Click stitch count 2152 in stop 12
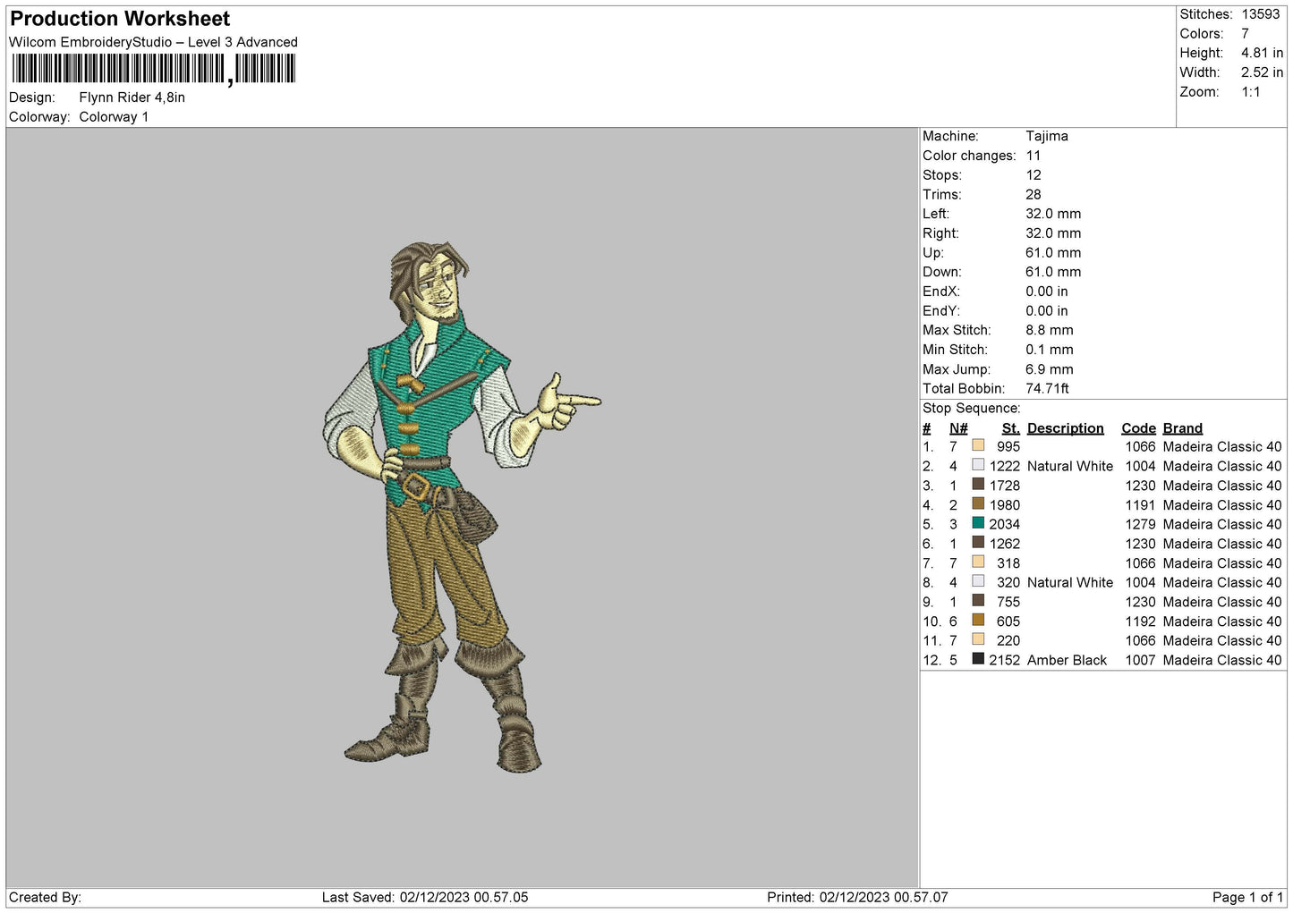1293x913 pixels. pos(1004,660)
